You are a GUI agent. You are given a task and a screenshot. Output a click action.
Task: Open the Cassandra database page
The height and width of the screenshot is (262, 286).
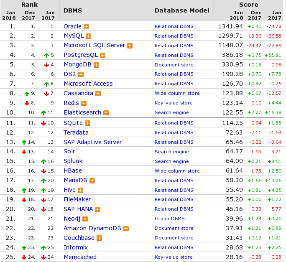pos(78,93)
